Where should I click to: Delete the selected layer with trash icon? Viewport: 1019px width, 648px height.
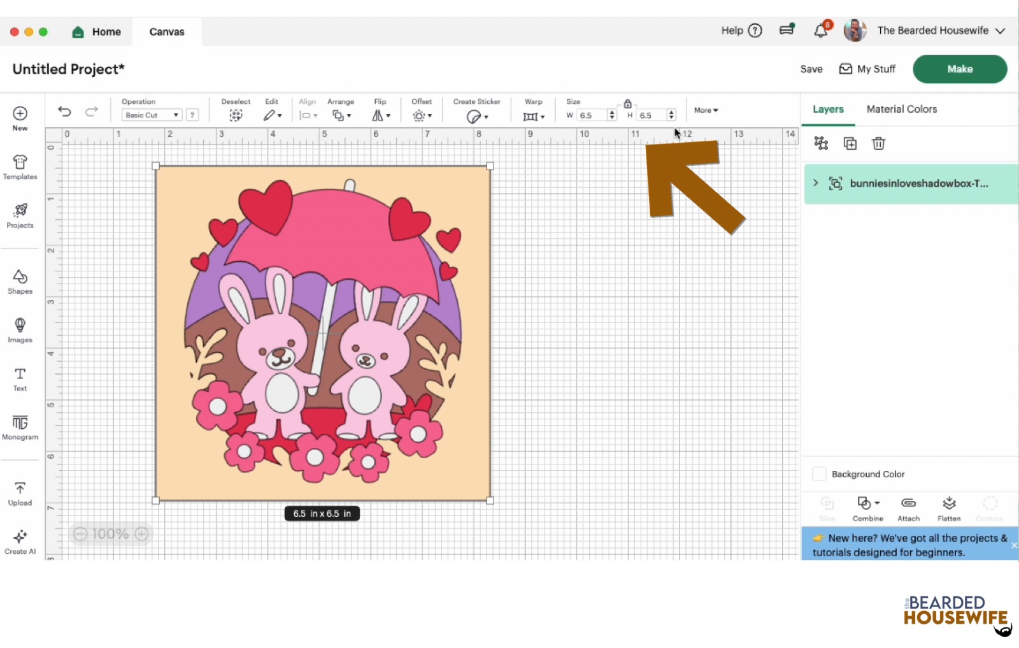click(x=879, y=143)
